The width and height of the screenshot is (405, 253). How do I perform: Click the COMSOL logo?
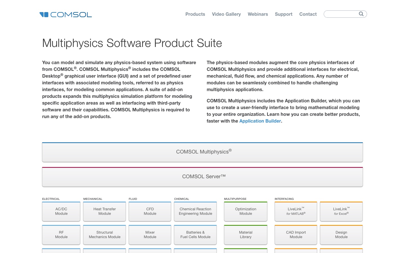coord(66,15)
